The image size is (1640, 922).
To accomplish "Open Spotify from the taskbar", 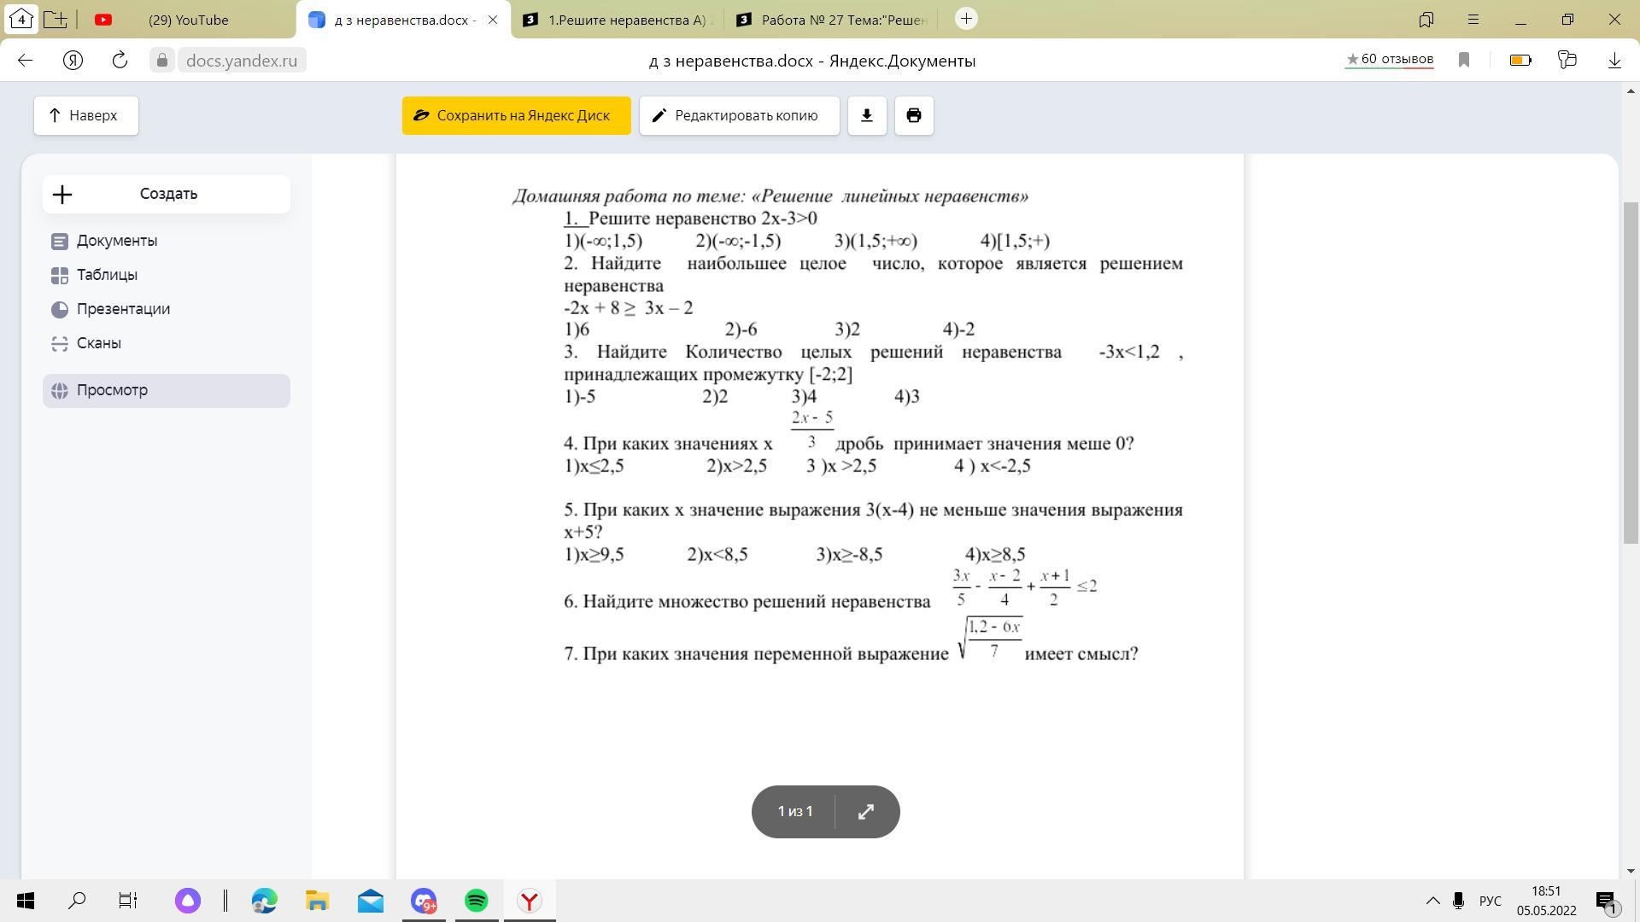I will (x=476, y=901).
